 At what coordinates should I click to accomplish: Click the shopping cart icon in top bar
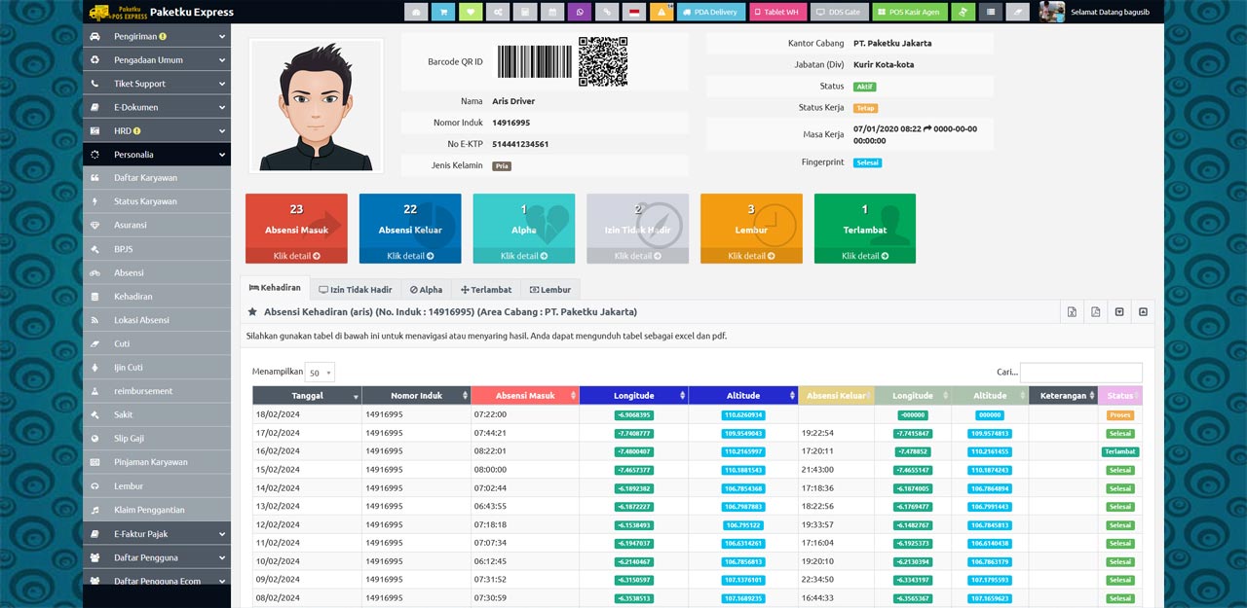(443, 13)
